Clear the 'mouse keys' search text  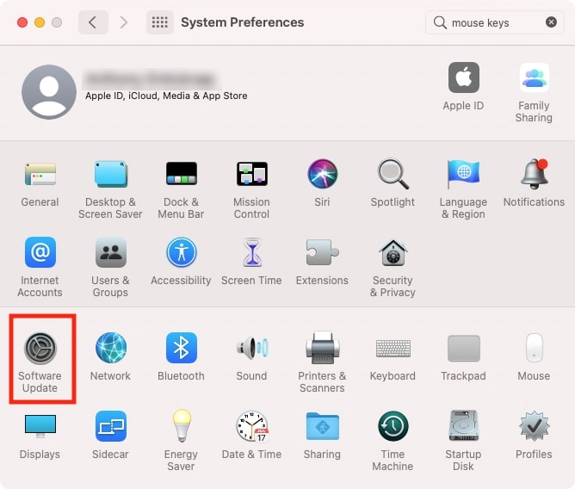pos(551,22)
